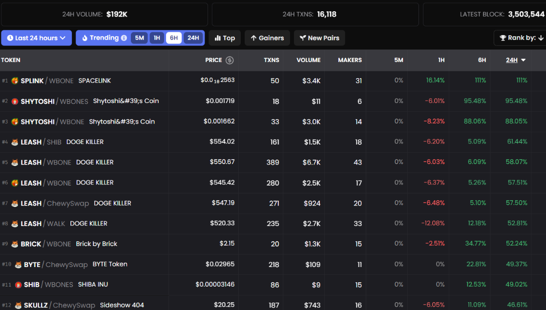Select the 6H trending timeframe
The width and height of the screenshot is (546, 310).
[x=174, y=38]
